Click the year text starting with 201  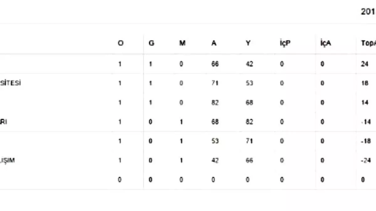[x=368, y=12]
